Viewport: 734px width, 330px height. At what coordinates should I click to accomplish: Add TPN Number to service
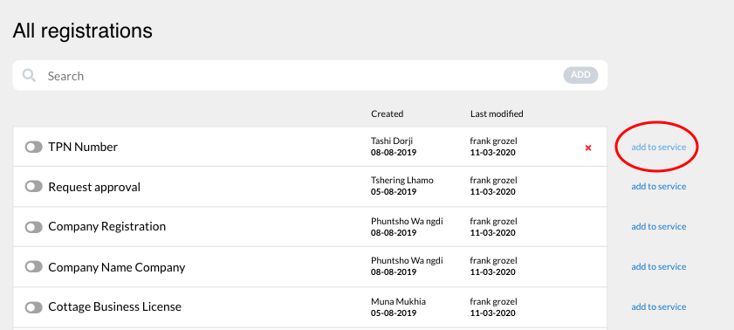coord(659,147)
